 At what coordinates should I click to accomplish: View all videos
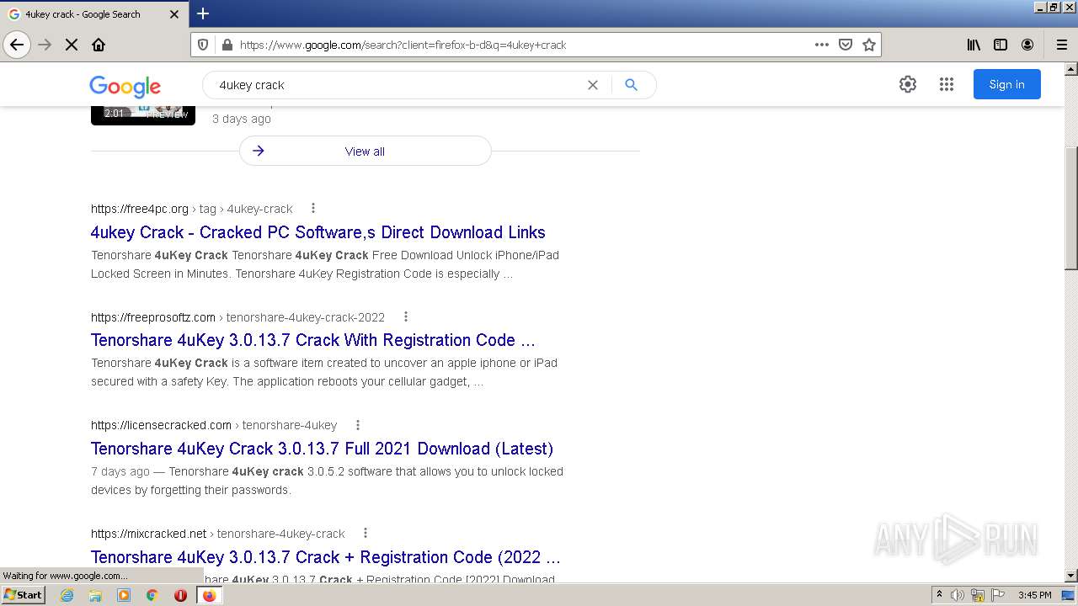click(366, 151)
